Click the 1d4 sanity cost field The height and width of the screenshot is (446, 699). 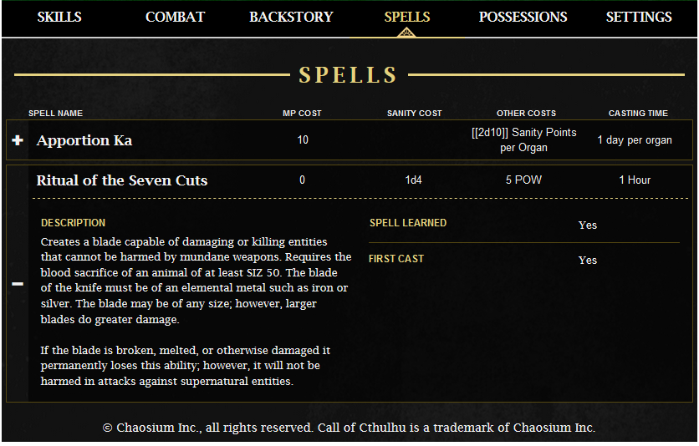[x=414, y=180]
